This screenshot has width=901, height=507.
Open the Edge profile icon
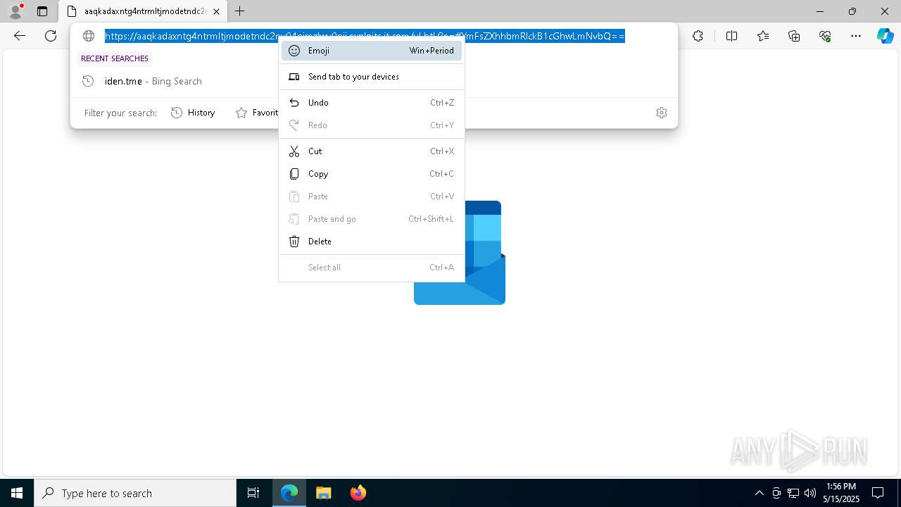pos(15,11)
